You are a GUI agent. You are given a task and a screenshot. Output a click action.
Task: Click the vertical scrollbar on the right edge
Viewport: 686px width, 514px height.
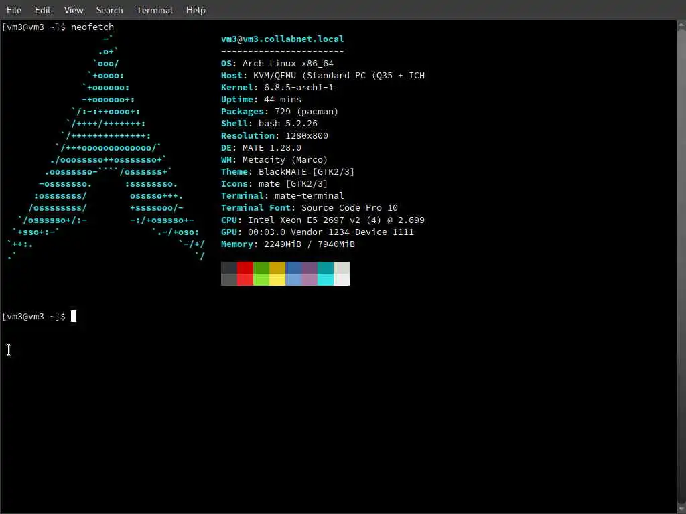coord(681,266)
